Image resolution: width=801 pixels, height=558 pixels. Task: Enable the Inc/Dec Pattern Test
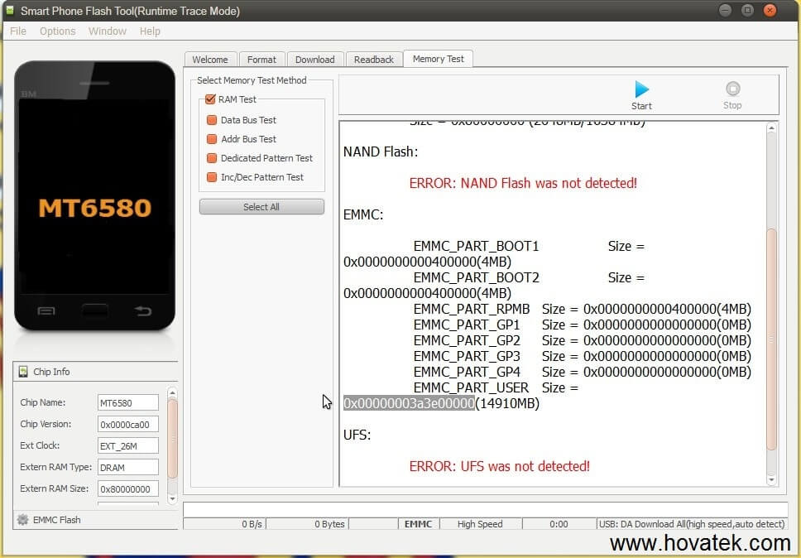pyautogui.click(x=210, y=177)
